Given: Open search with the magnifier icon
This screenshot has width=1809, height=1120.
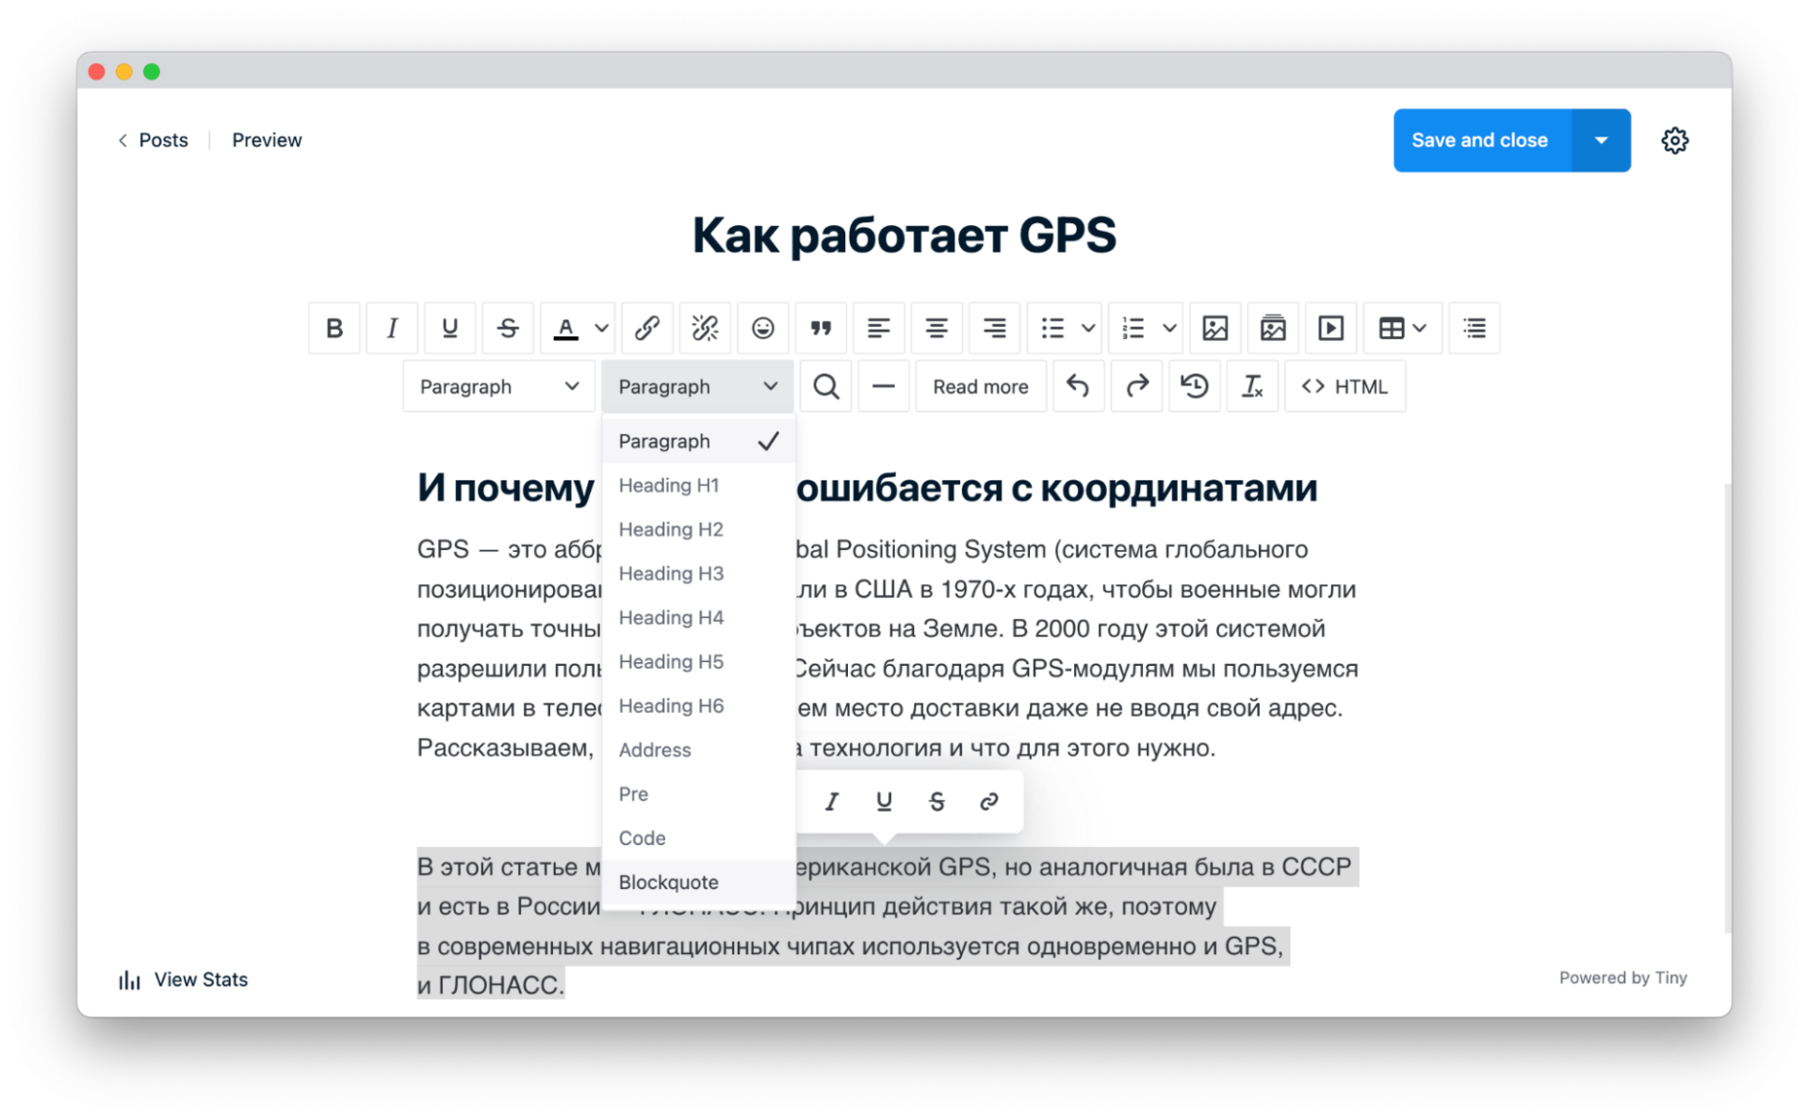Looking at the screenshot, I should pyautogui.click(x=825, y=386).
